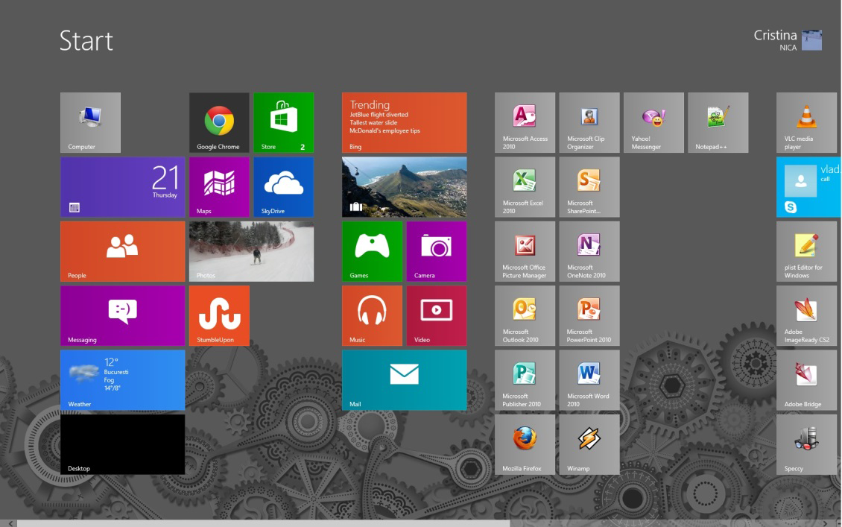Viewport: 842px width, 527px height.
Task: Launch the StumbleUpon tile
Action: 219,316
